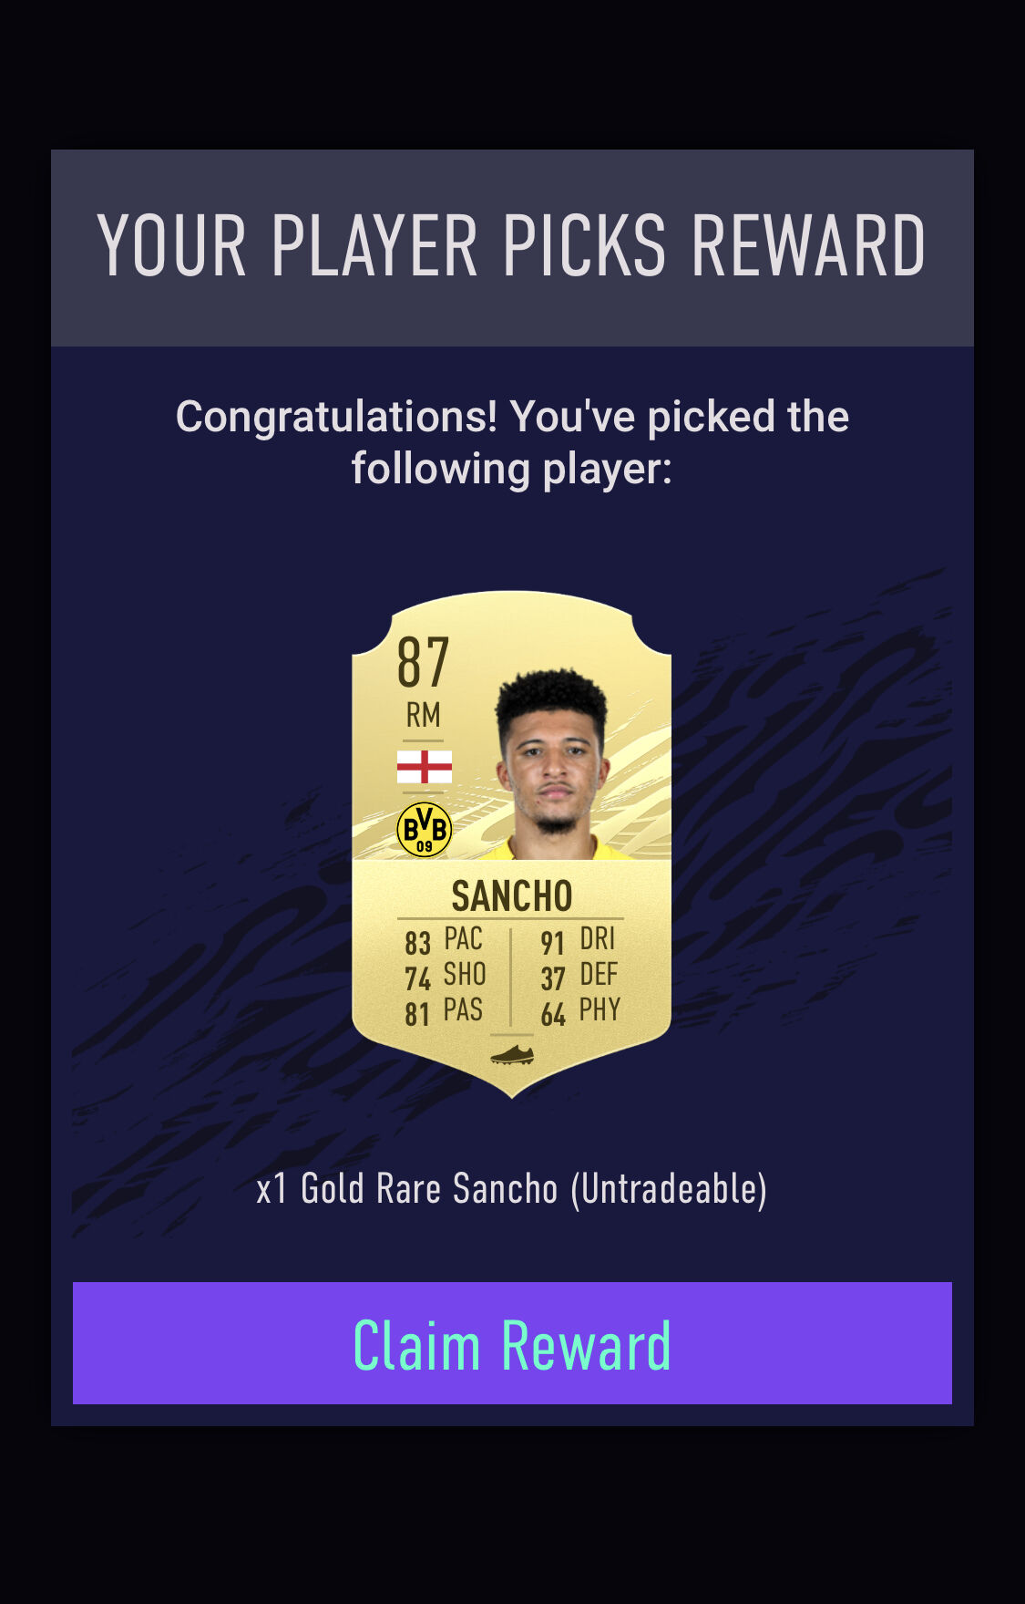The image size is (1025, 1604).
Task: Click the Your Player Picks Reward header
Action: pos(512,246)
